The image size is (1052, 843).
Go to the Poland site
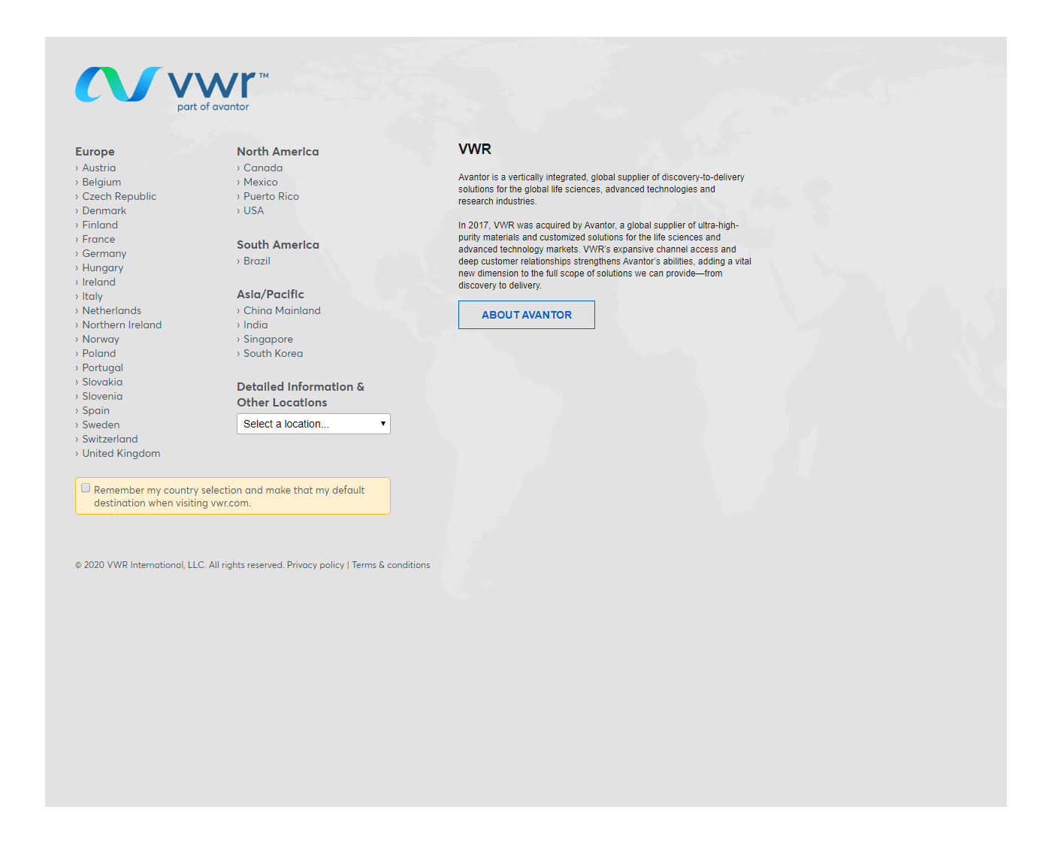click(98, 354)
